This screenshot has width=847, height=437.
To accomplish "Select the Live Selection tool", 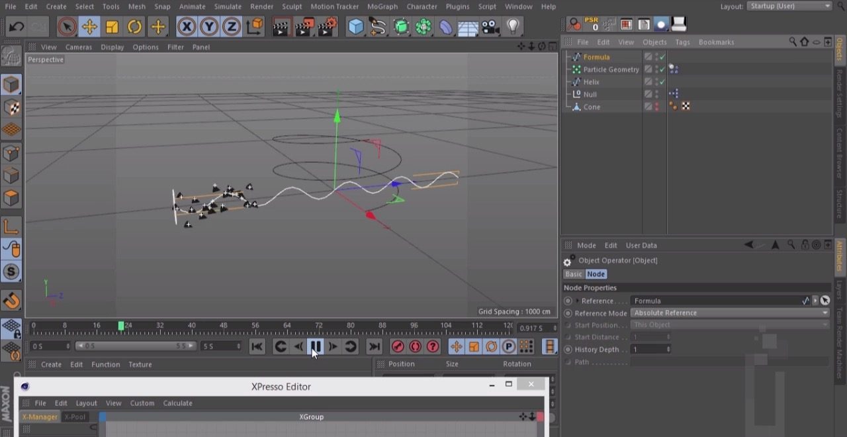I will [66, 27].
